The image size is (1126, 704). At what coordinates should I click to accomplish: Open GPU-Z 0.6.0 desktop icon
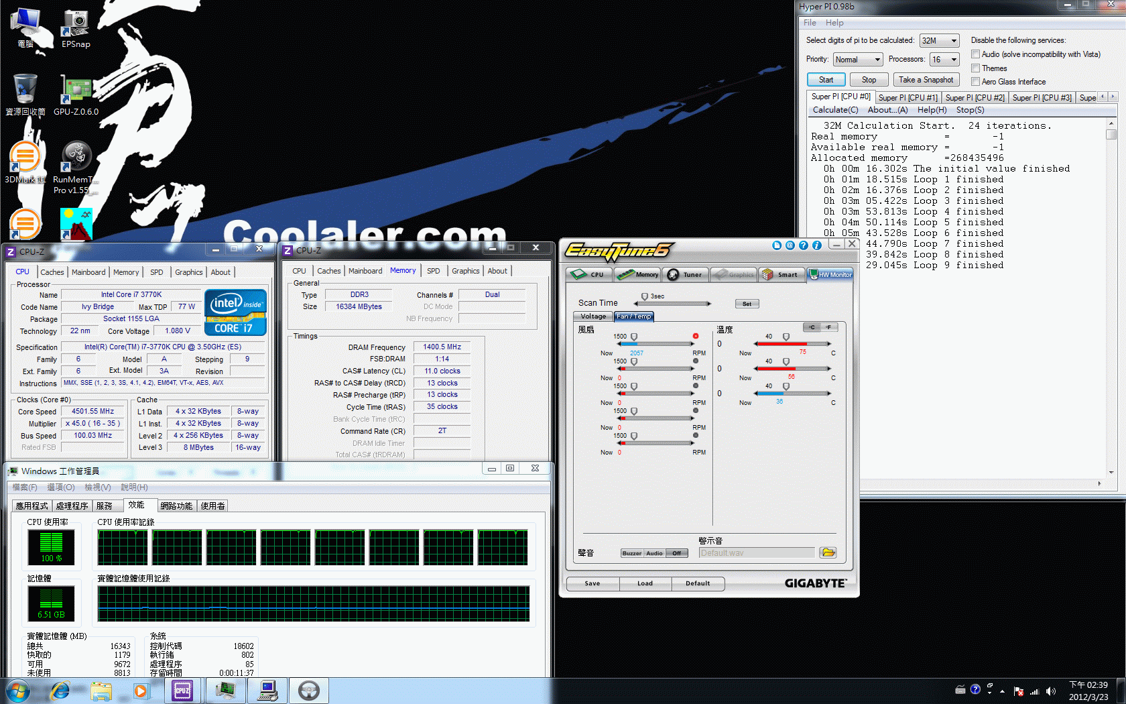coord(76,95)
